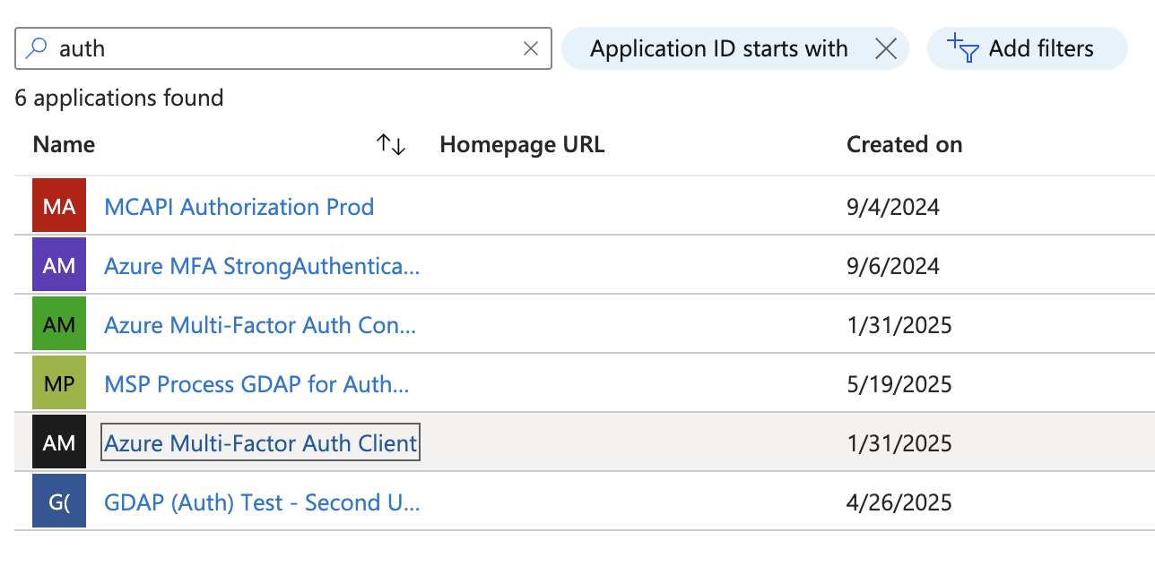
Task: Click the funnel icon in Add filters
Action: click(963, 48)
